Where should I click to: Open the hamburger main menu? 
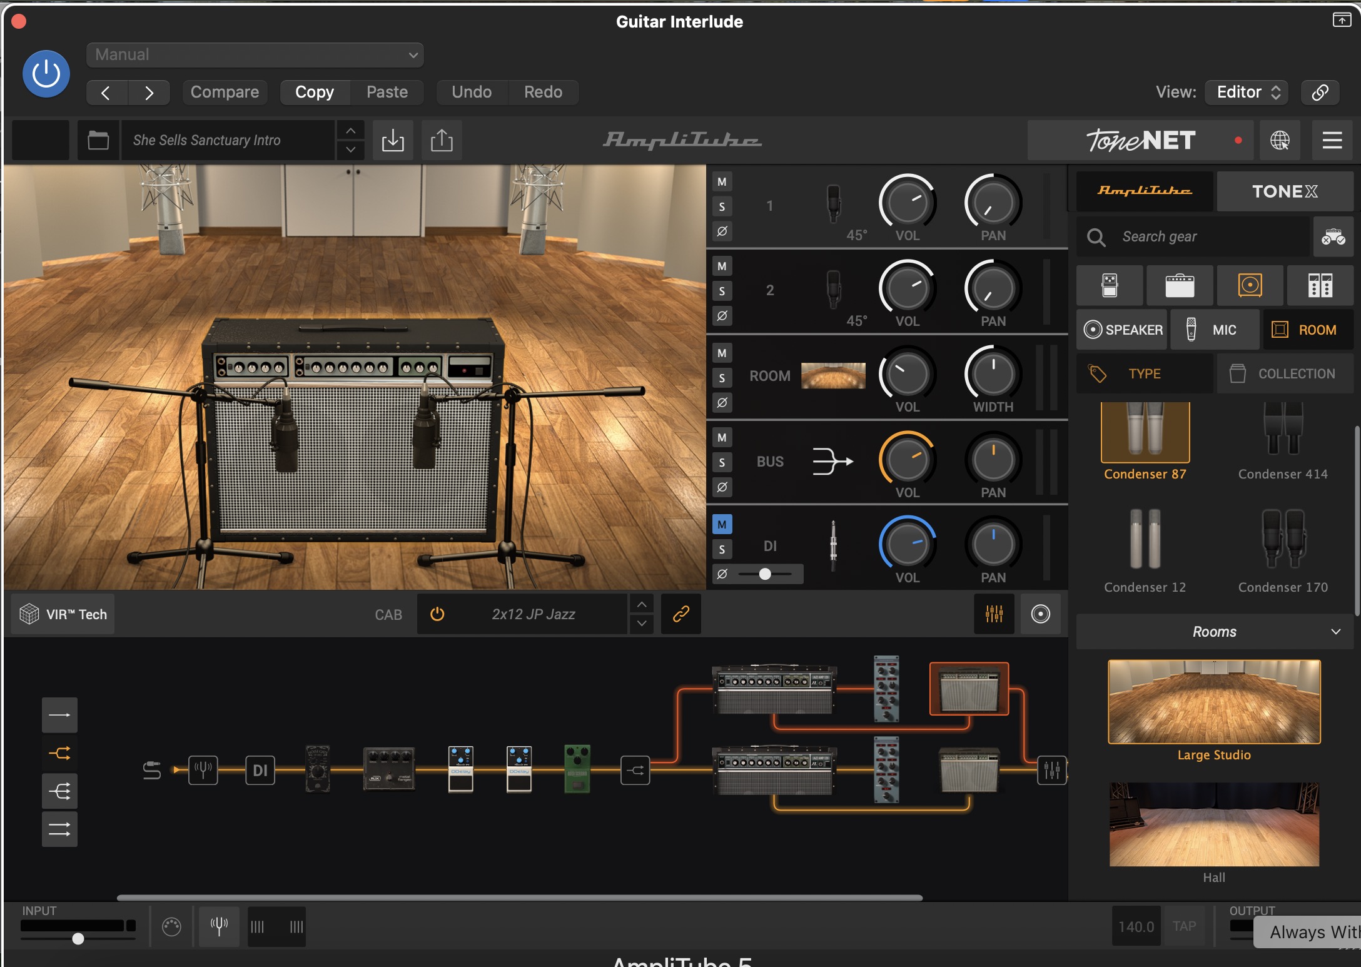(1332, 140)
